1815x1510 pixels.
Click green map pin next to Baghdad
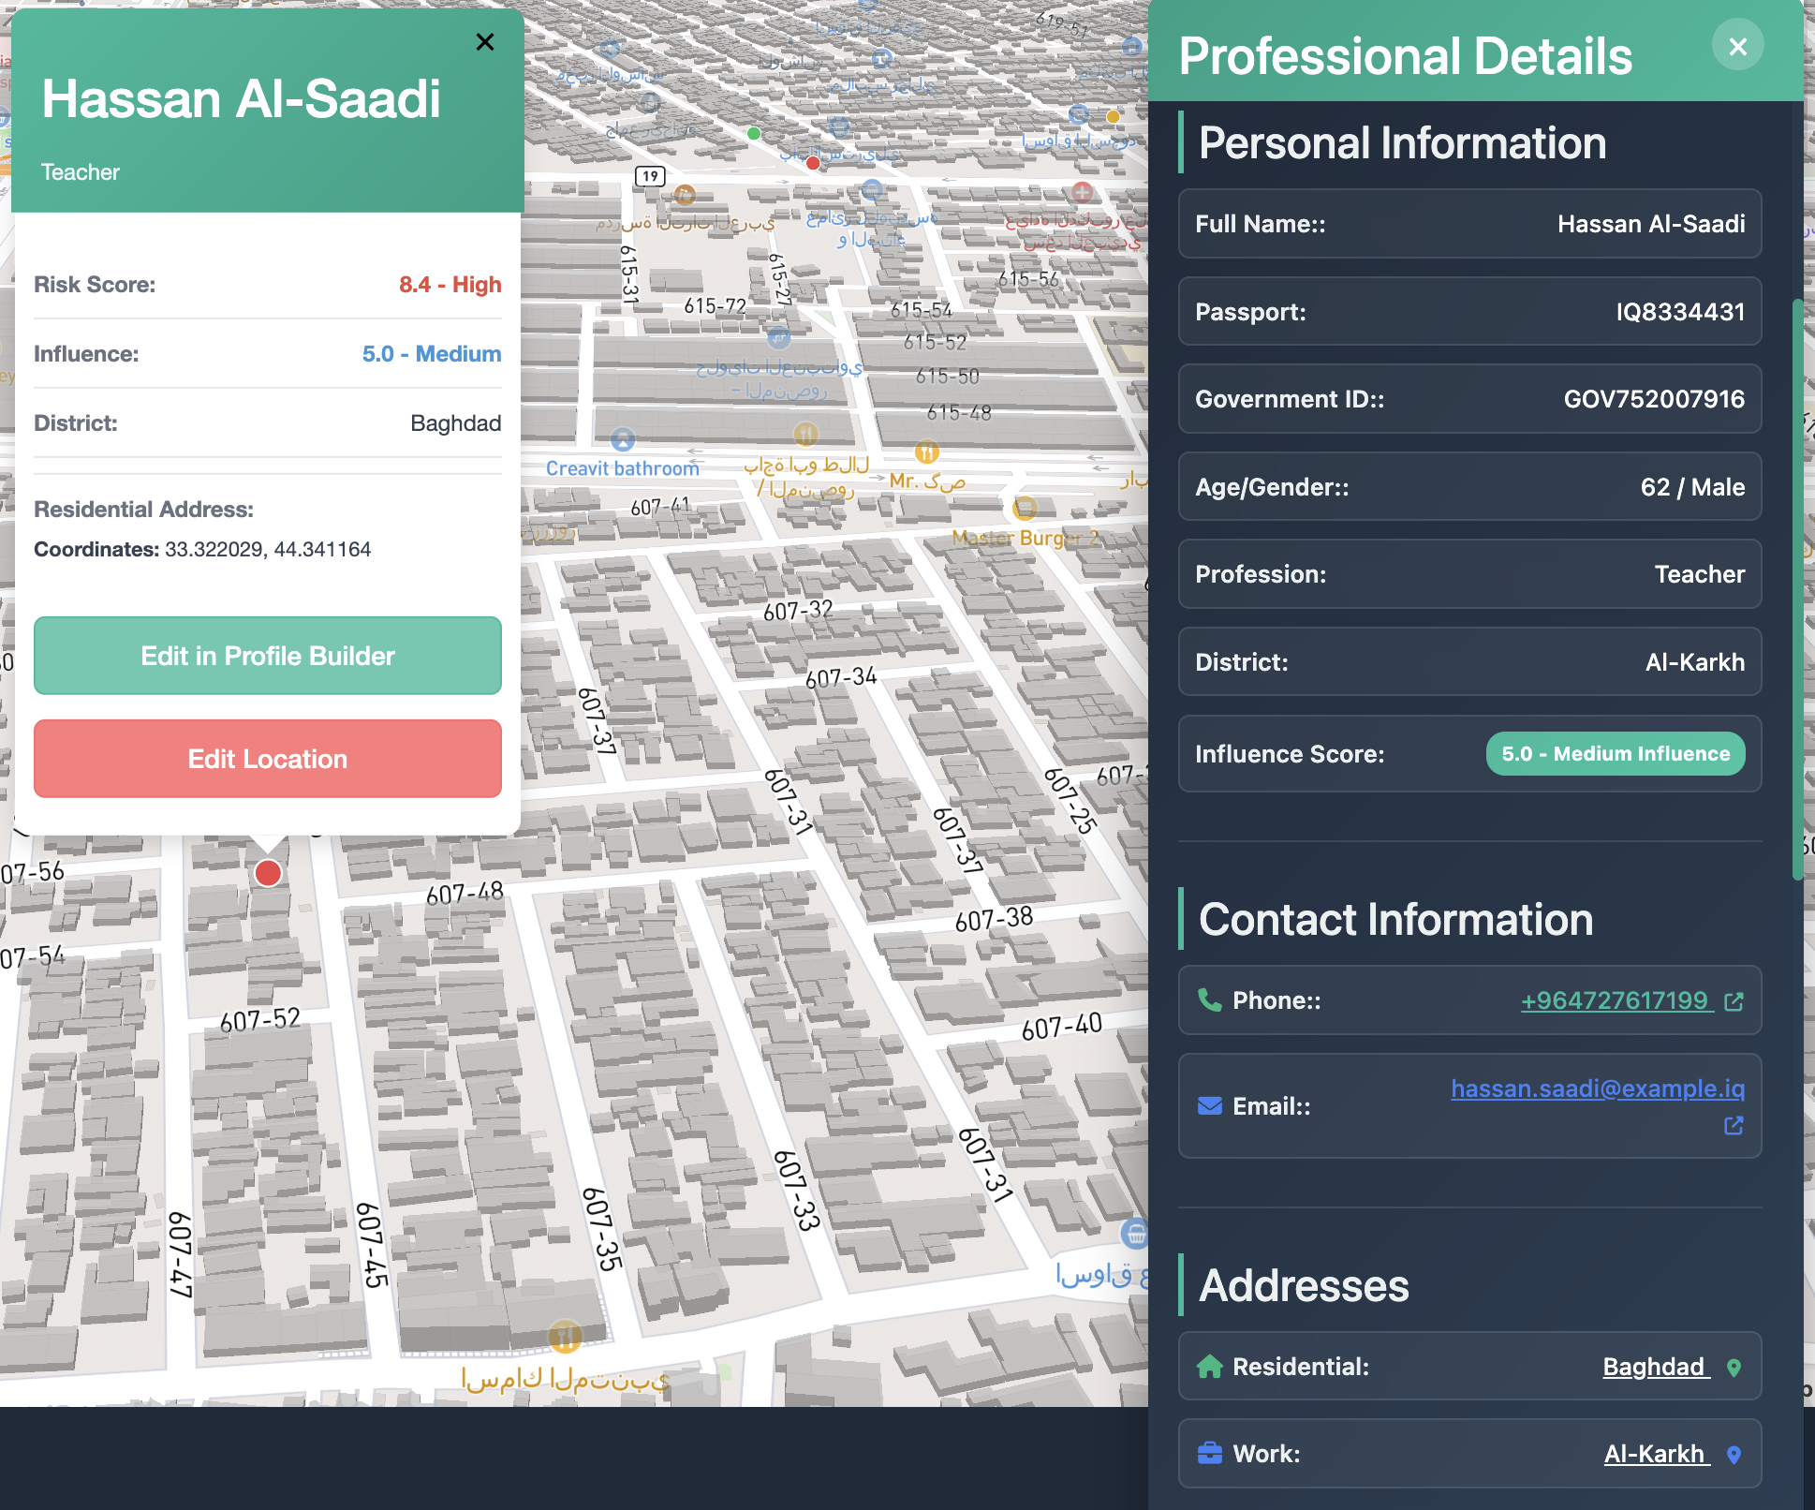1734,1368
